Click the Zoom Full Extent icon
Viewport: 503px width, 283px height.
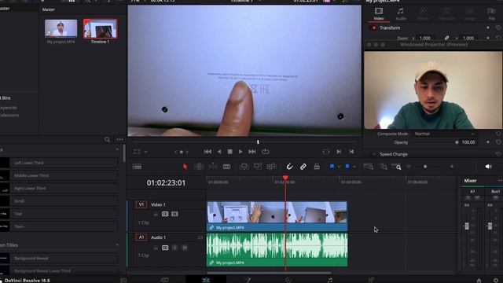point(369,167)
